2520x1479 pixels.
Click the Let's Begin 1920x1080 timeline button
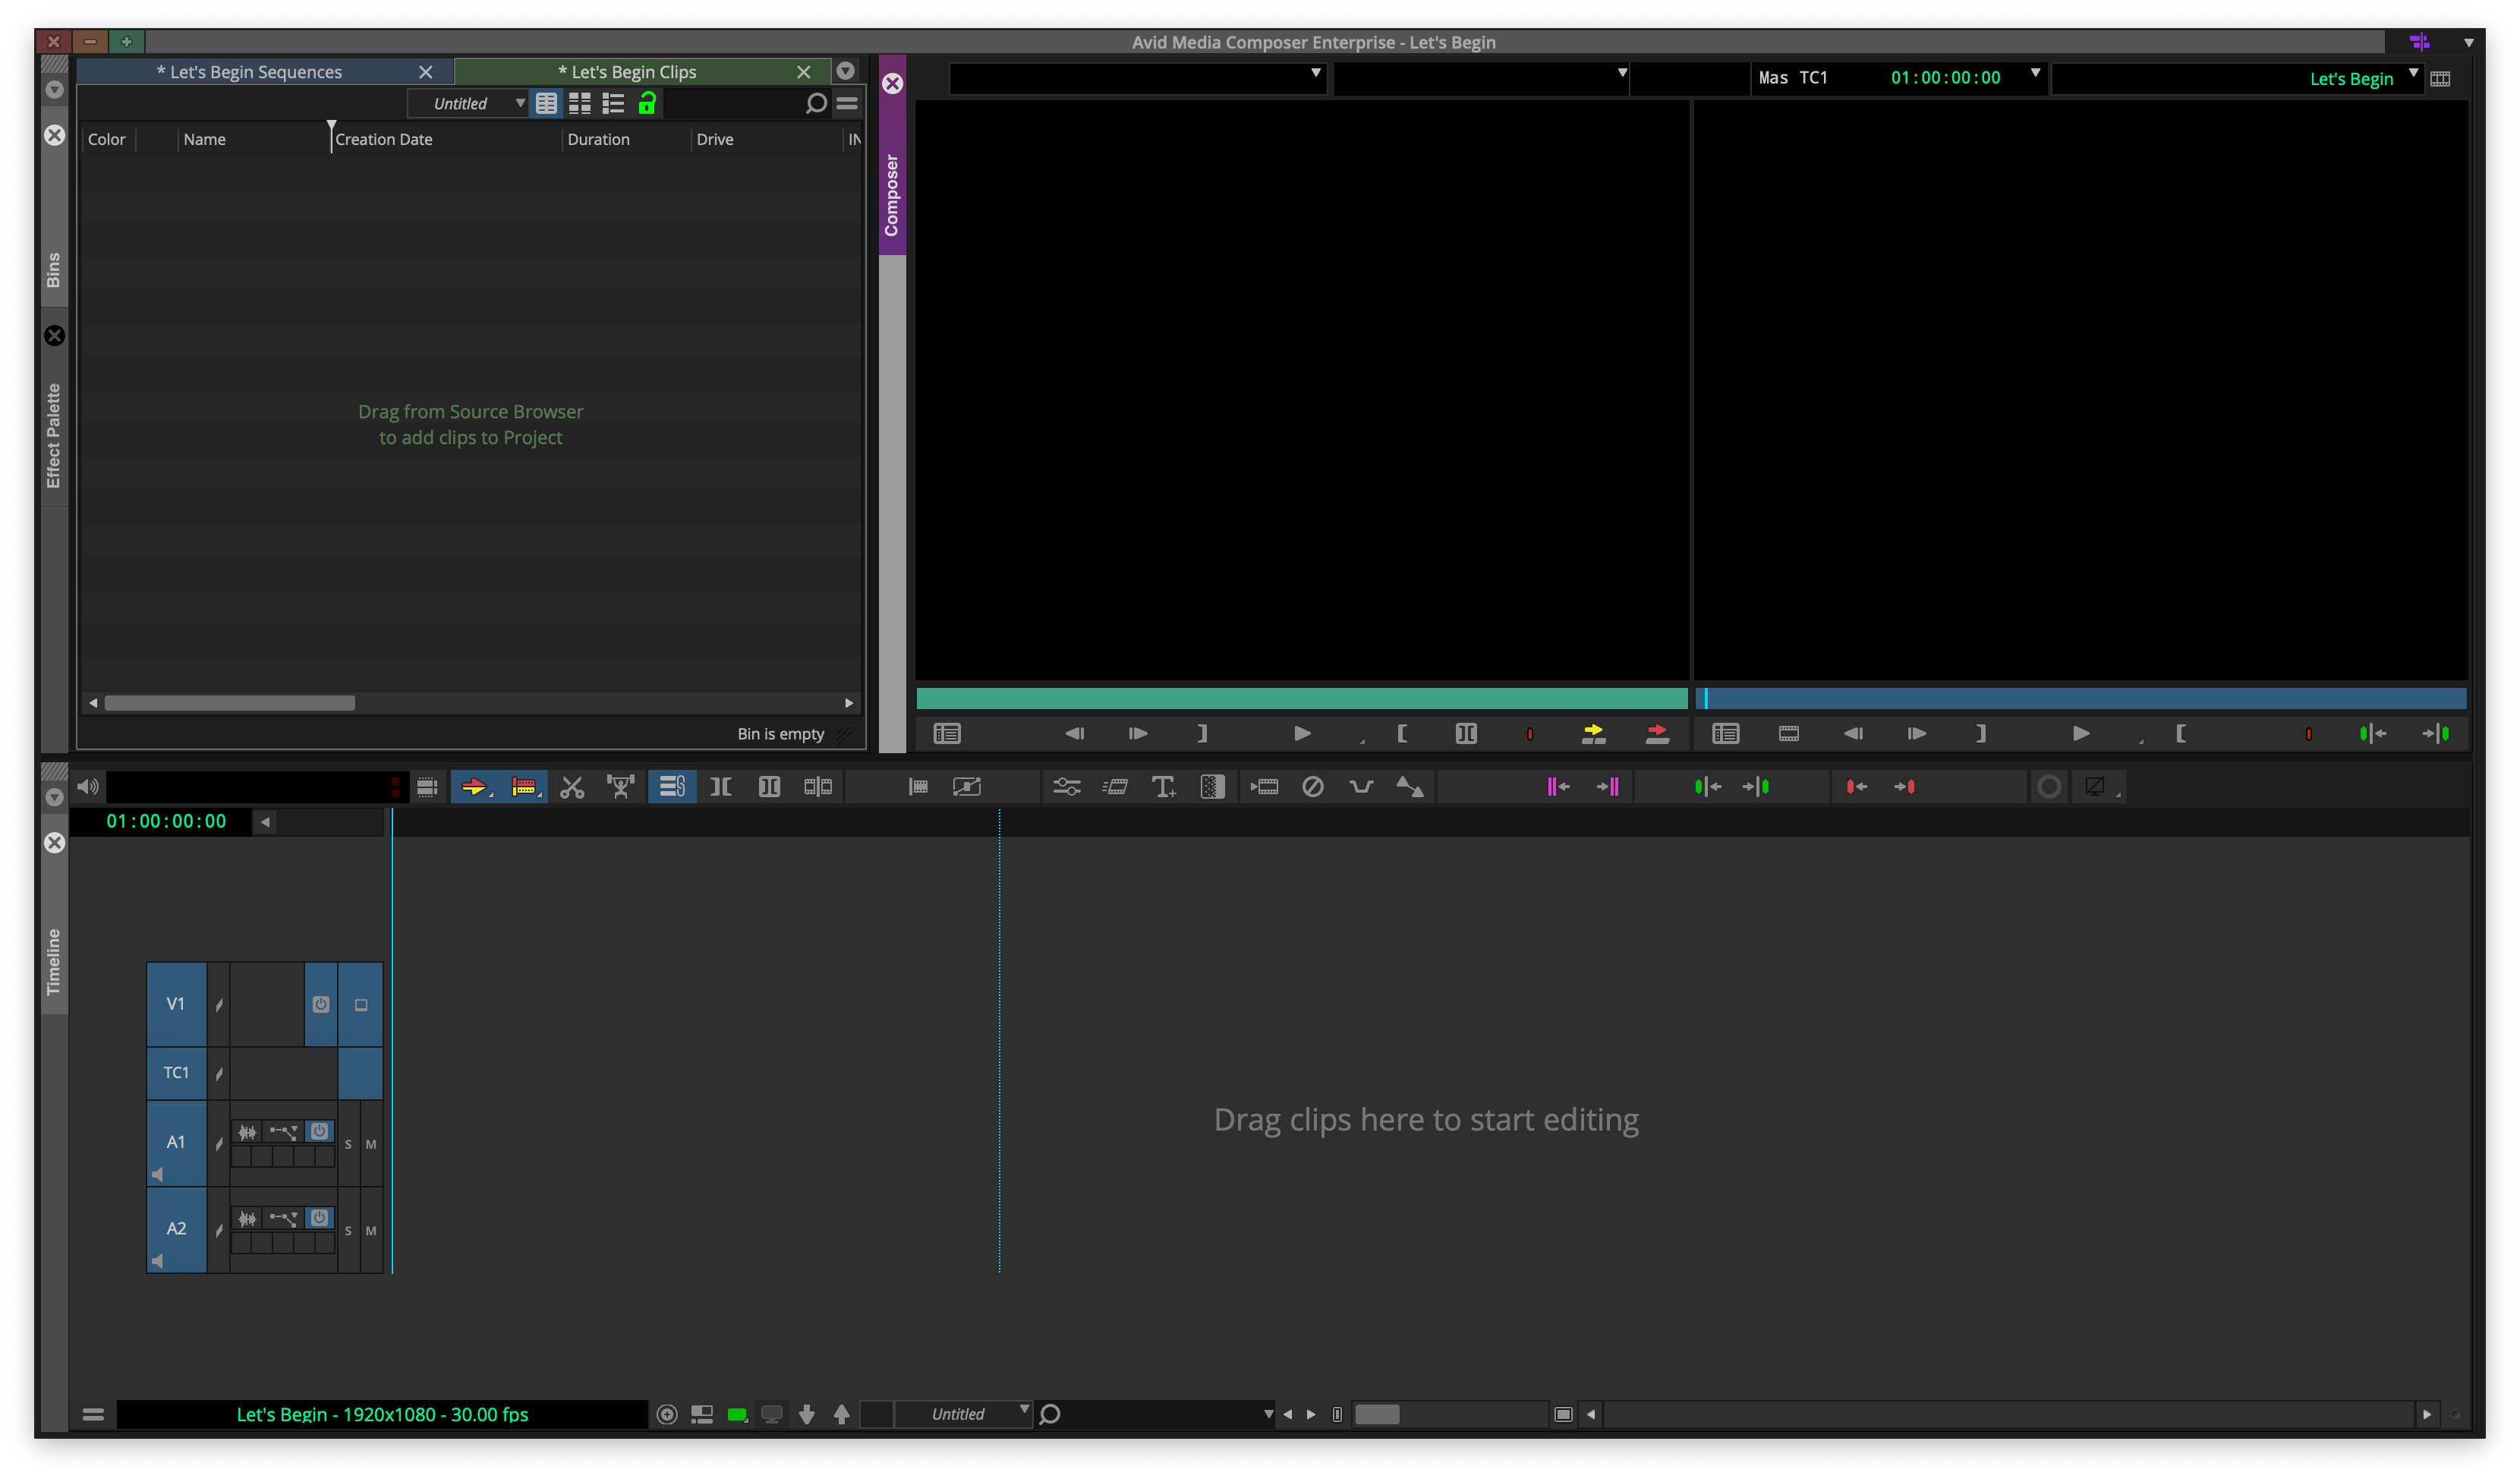pos(383,1414)
